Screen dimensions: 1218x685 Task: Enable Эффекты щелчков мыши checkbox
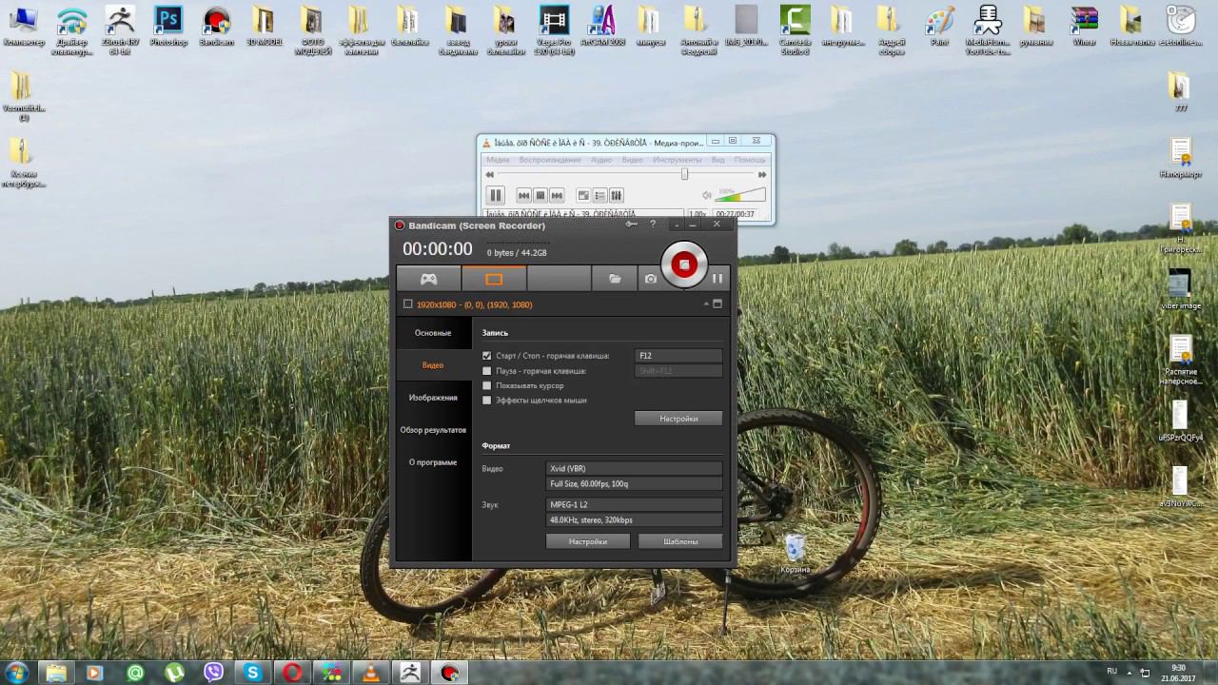487,401
